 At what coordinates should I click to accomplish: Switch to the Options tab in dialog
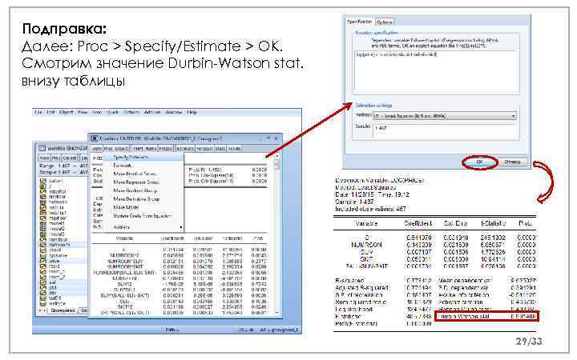(385, 22)
